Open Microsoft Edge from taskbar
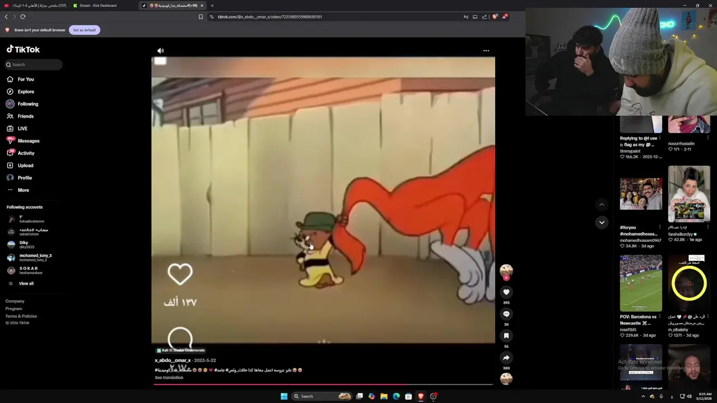 [396, 396]
